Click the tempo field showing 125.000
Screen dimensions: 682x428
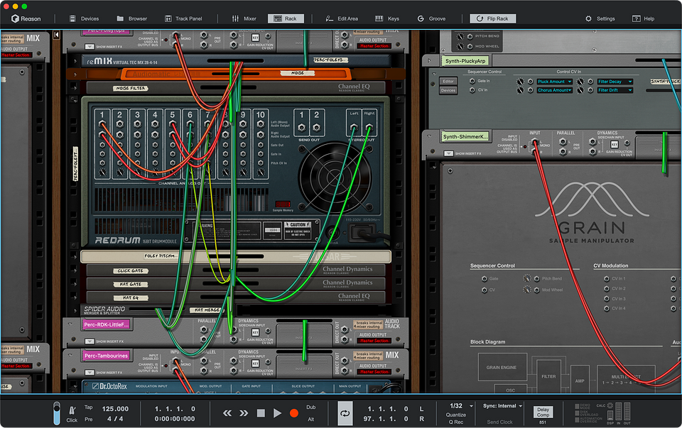point(115,408)
